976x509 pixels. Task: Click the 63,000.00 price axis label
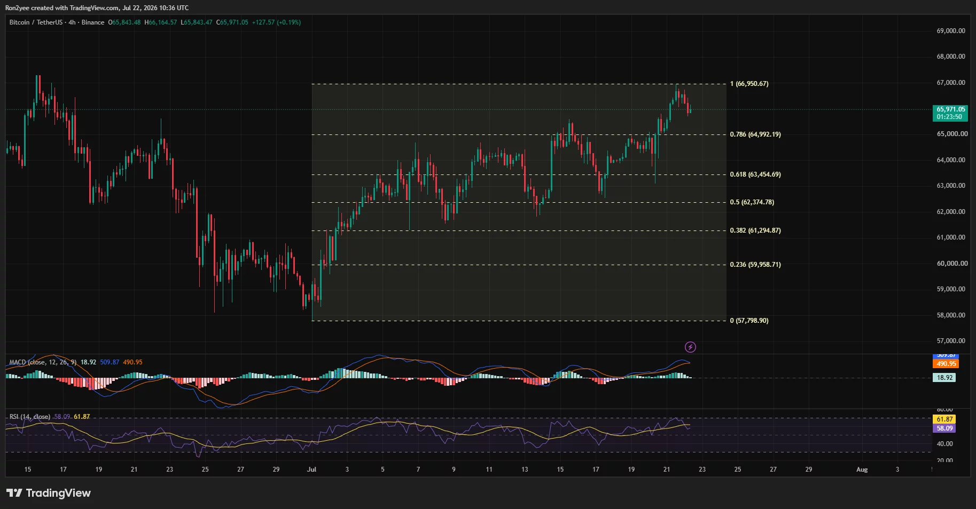click(x=951, y=186)
